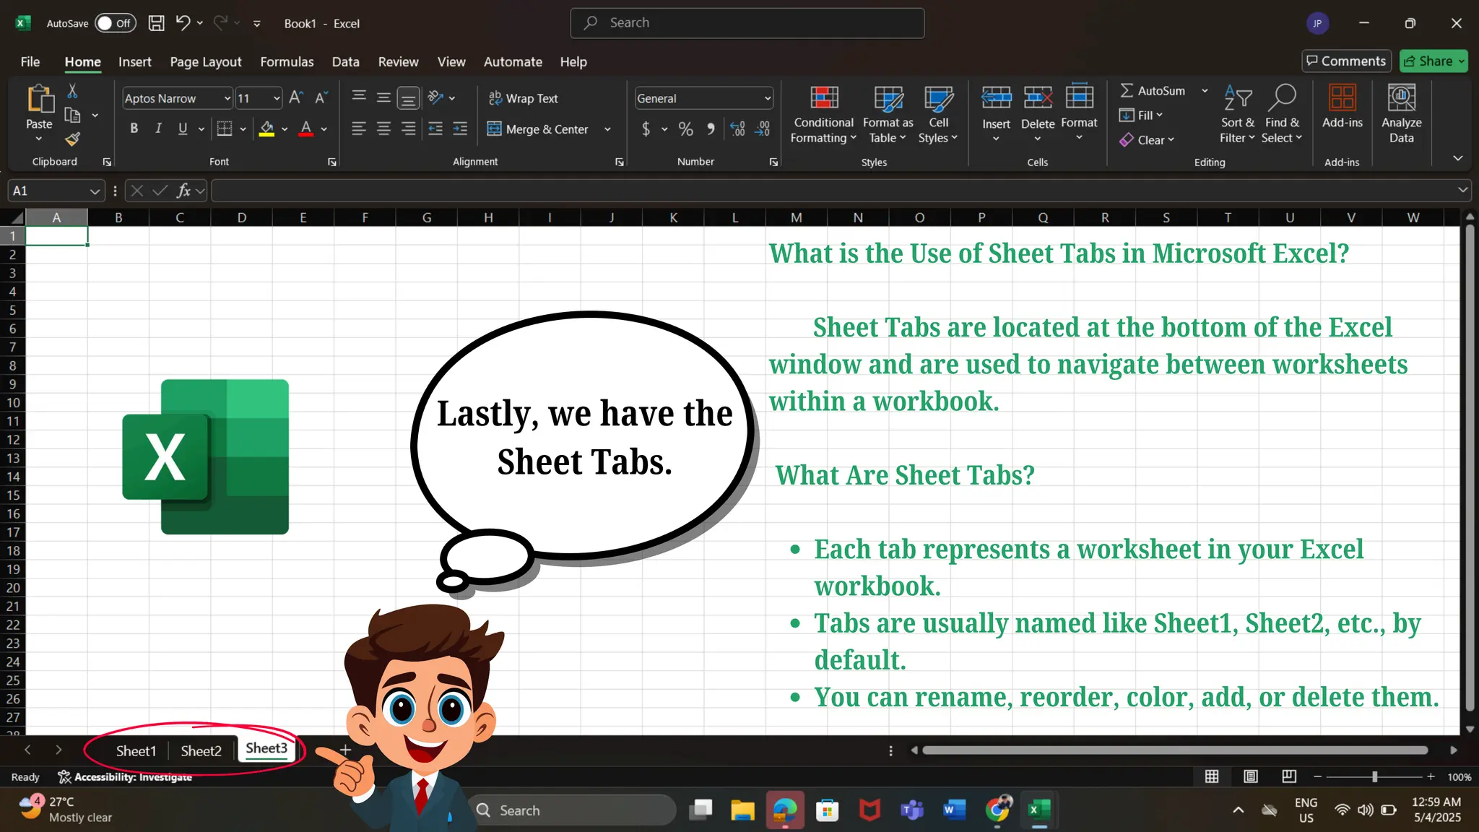1479x832 pixels.
Task: Click the Insert cells icon
Action: (996, 97)
